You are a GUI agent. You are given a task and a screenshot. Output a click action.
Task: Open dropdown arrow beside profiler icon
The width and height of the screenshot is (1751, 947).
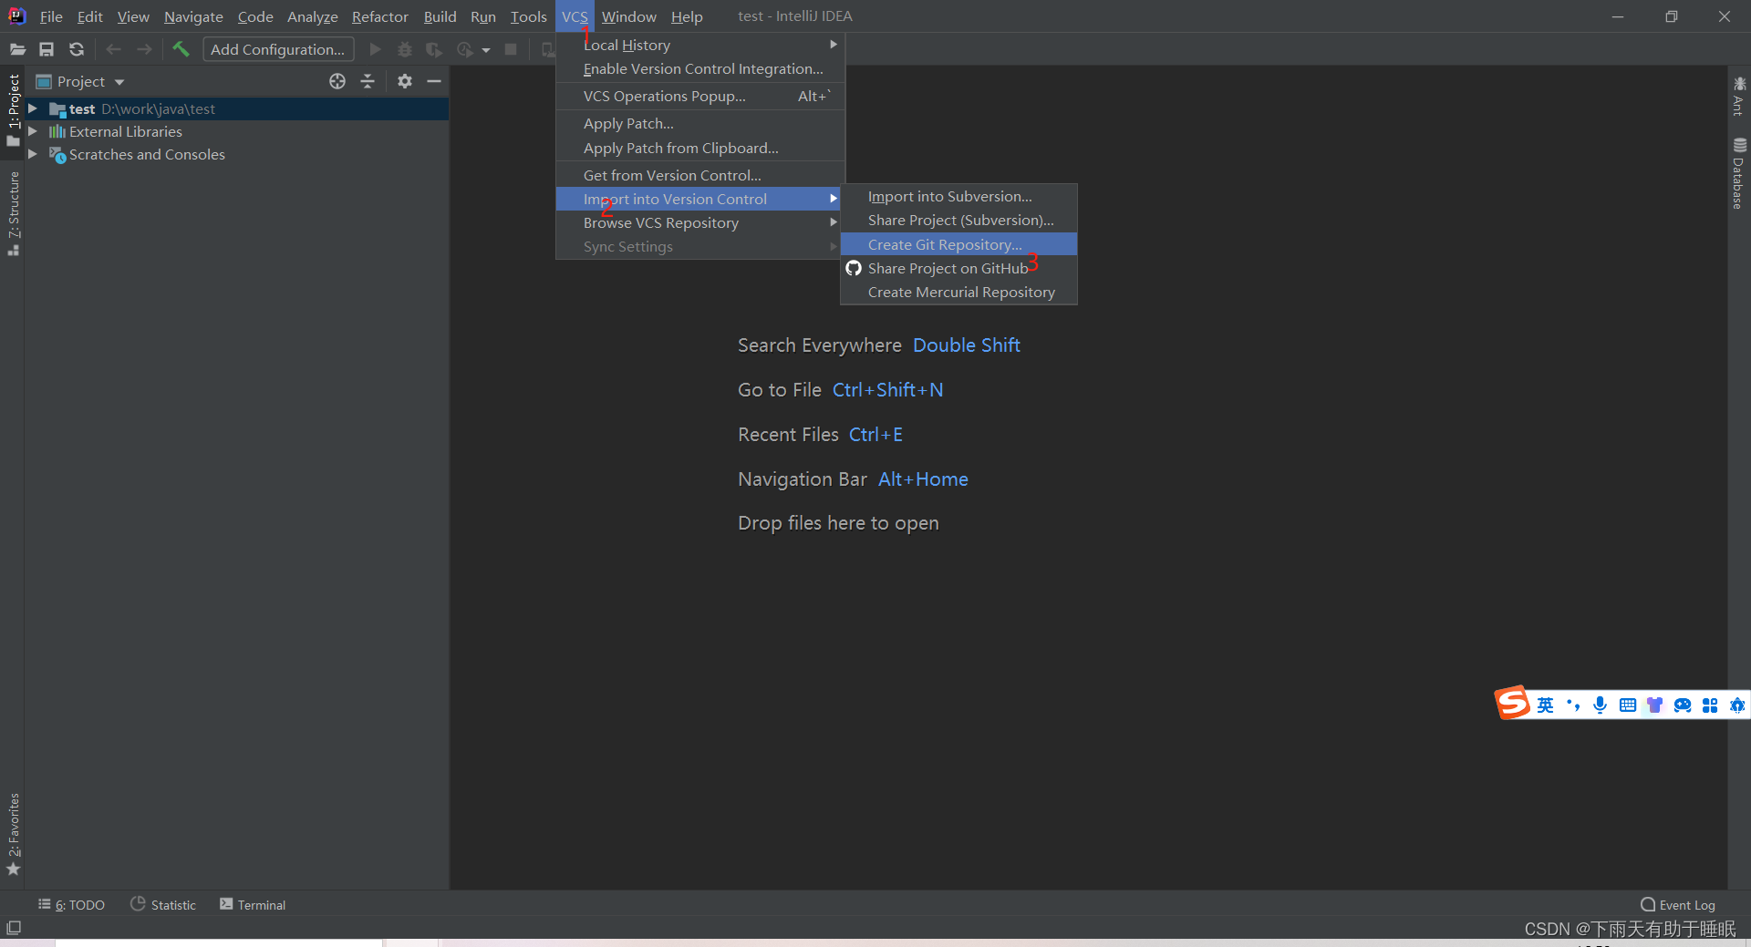point(486,50)
